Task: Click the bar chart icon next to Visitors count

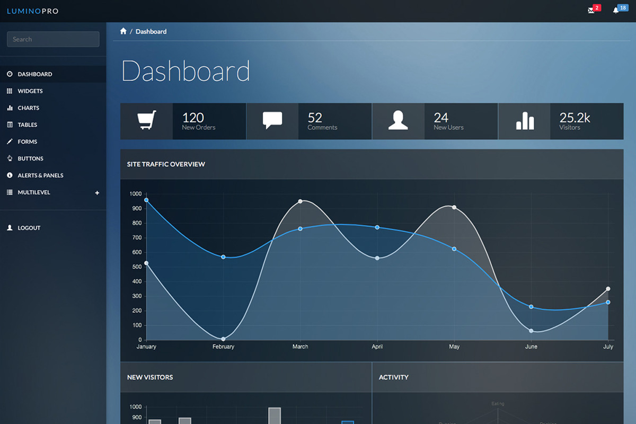Action: point(524,120)
